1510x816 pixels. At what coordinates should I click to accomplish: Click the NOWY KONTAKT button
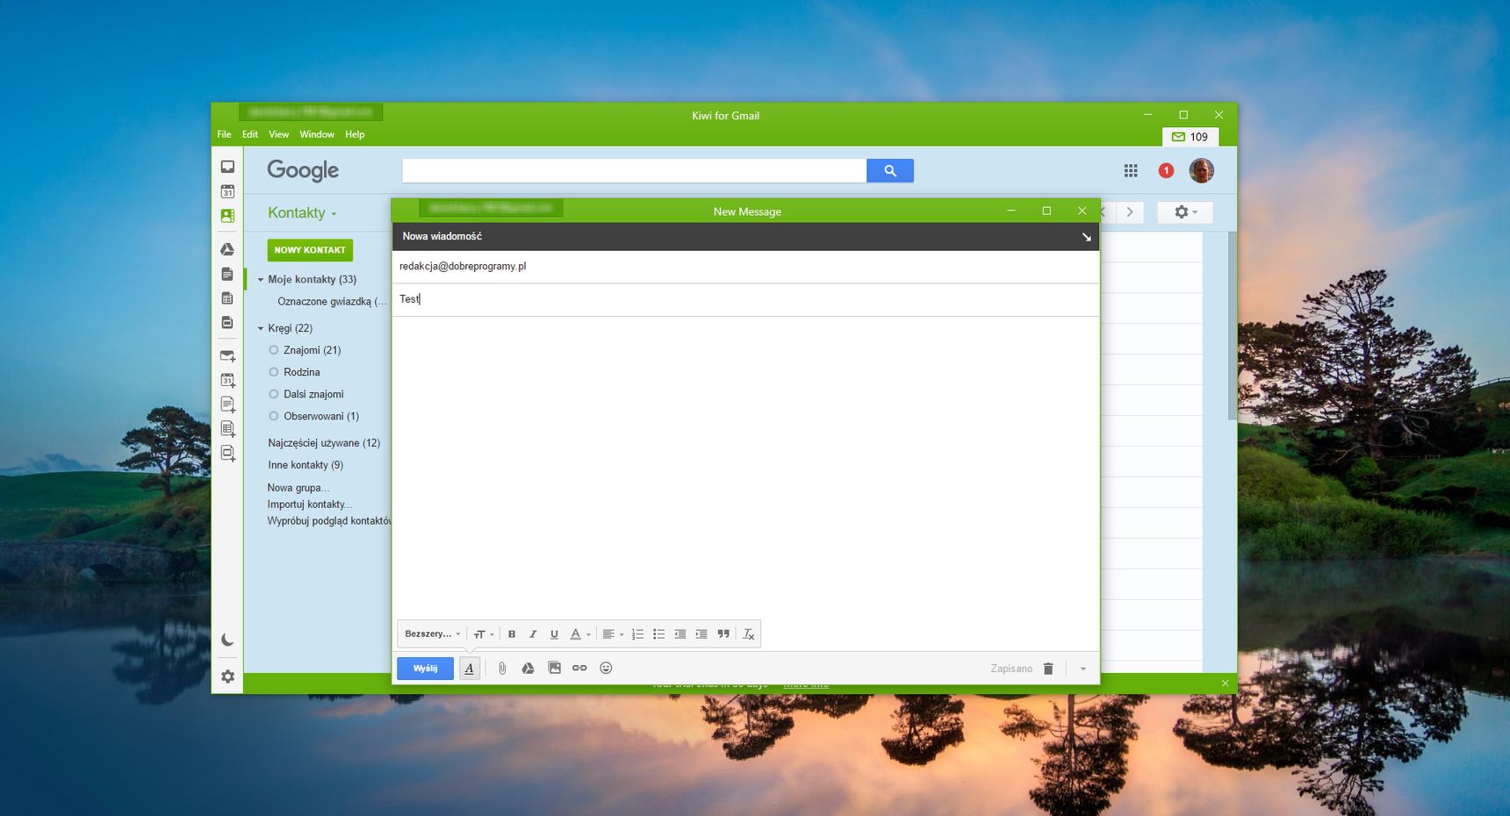coord(310,250)
